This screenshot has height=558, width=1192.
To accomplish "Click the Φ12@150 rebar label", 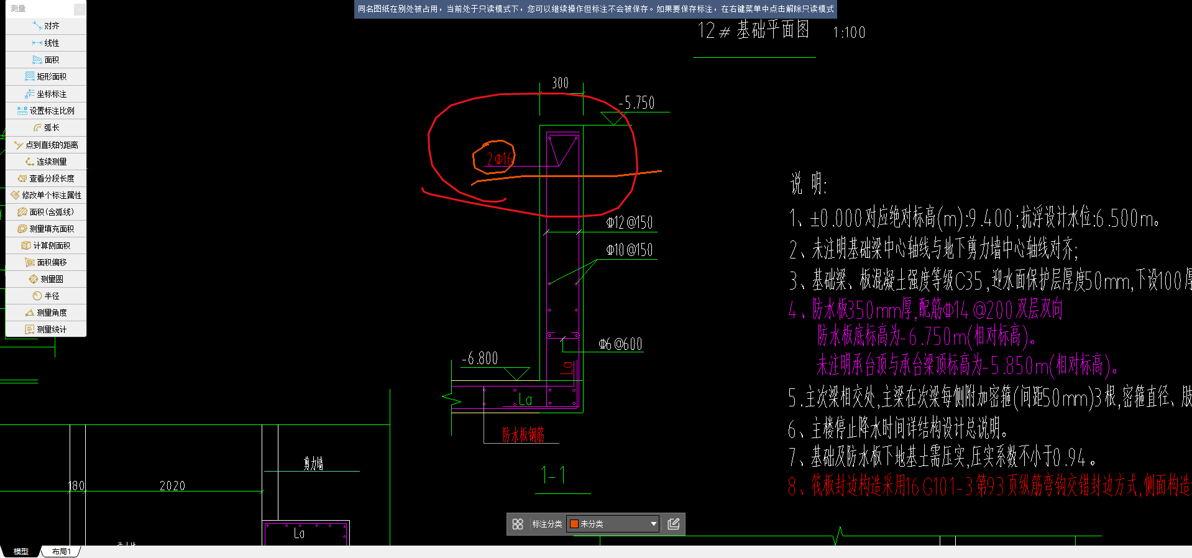I will (x=630, y=222).
